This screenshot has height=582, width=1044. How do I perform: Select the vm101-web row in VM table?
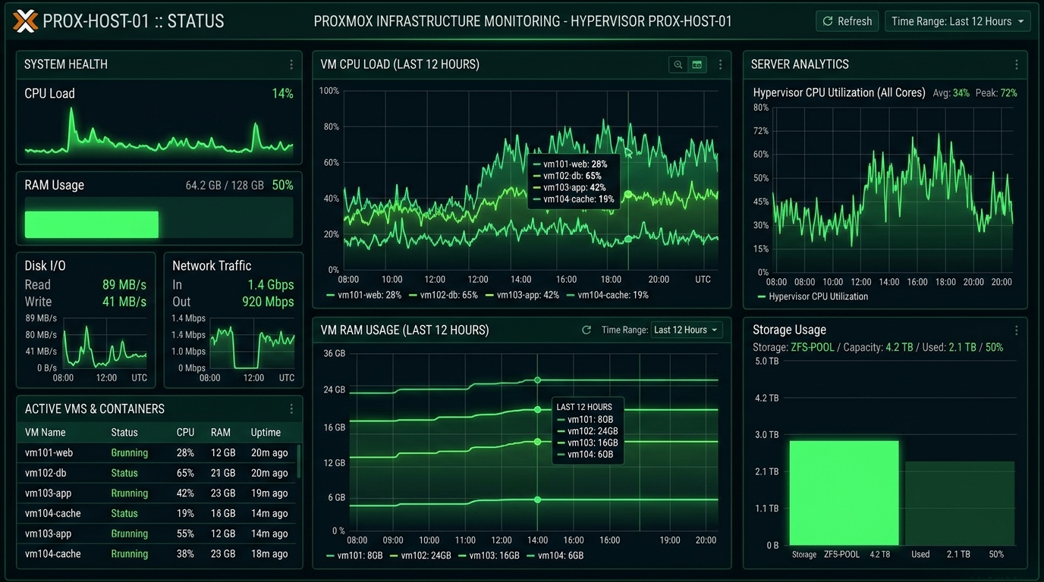pyautogui.click(x=158, y=452)
